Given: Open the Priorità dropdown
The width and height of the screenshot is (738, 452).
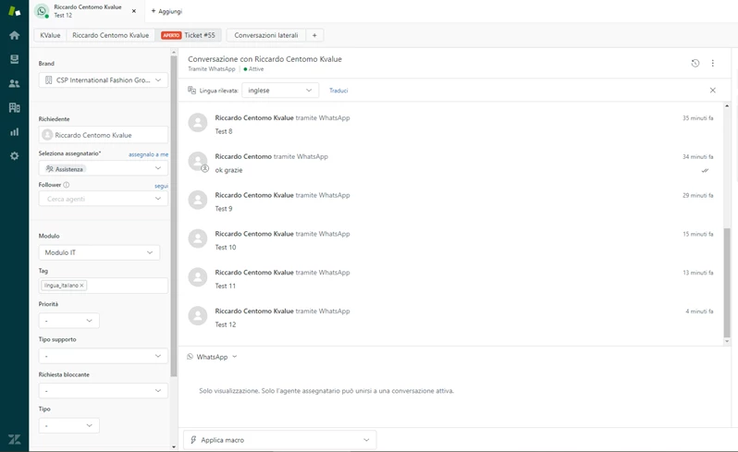Looking at the screenshot, I should click(x=68, y=321).
